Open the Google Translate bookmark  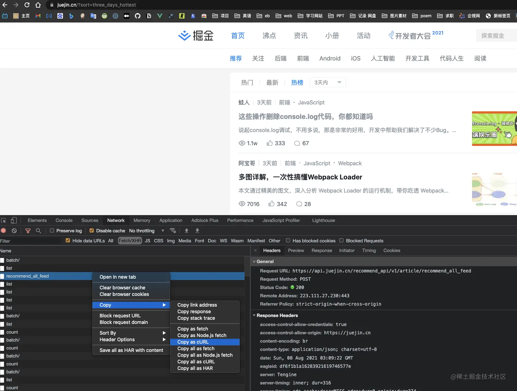click(x=93, y=16)
